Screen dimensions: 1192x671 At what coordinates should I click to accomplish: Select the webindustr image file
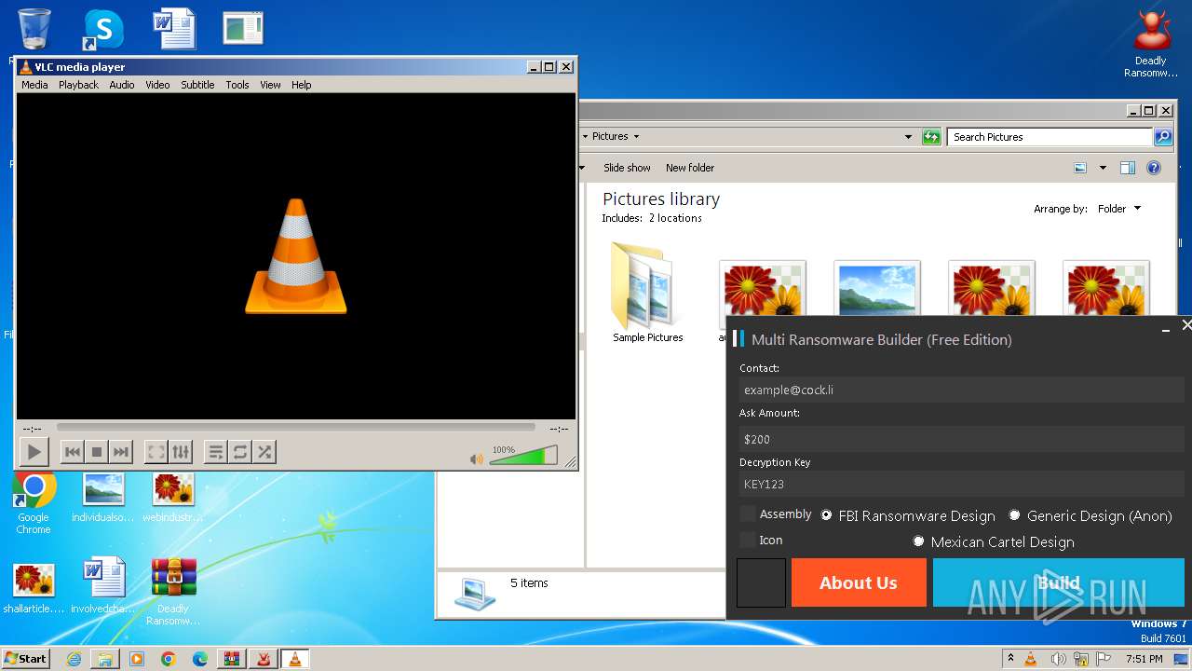coord(173,498)
